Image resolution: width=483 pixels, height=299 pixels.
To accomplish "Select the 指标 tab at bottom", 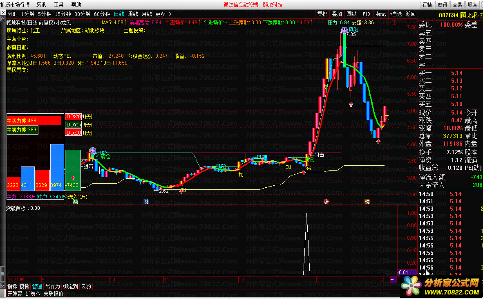I will 12,286.
